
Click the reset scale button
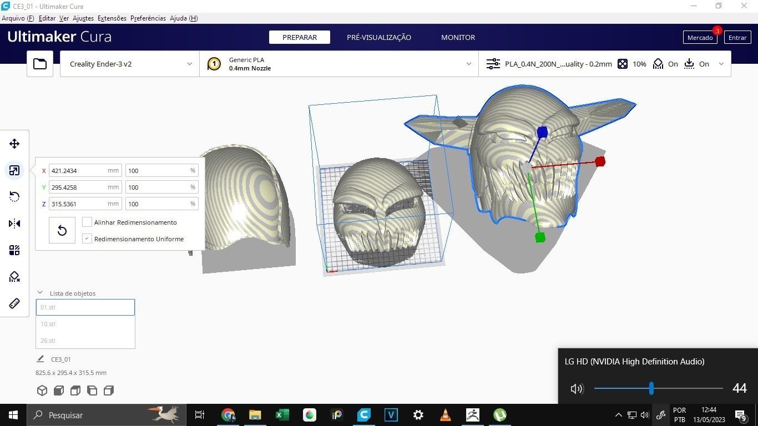pyautogui.click(x=62, y=230)
